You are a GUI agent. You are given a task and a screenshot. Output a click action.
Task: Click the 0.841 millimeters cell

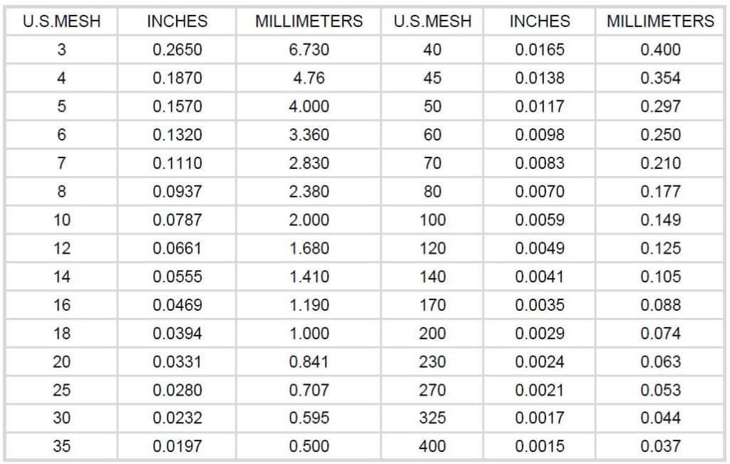coord(309,362)
